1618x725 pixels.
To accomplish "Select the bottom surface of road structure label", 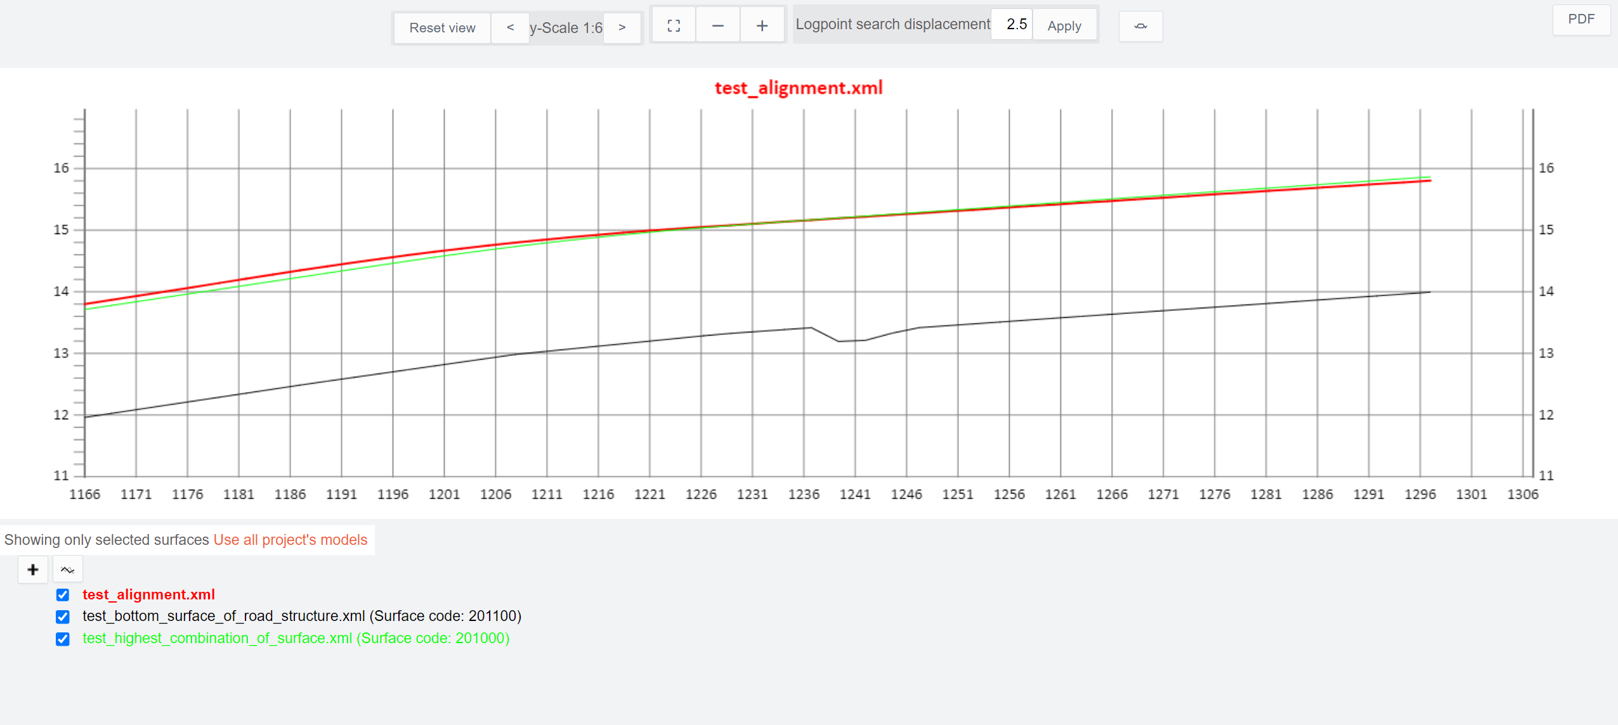I will click(x=301, y=616).
